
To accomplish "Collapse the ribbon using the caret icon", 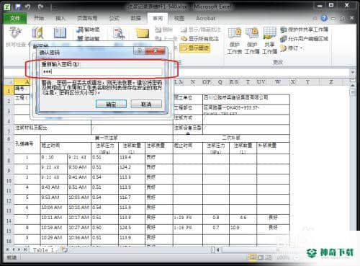I will coord(315,18).
